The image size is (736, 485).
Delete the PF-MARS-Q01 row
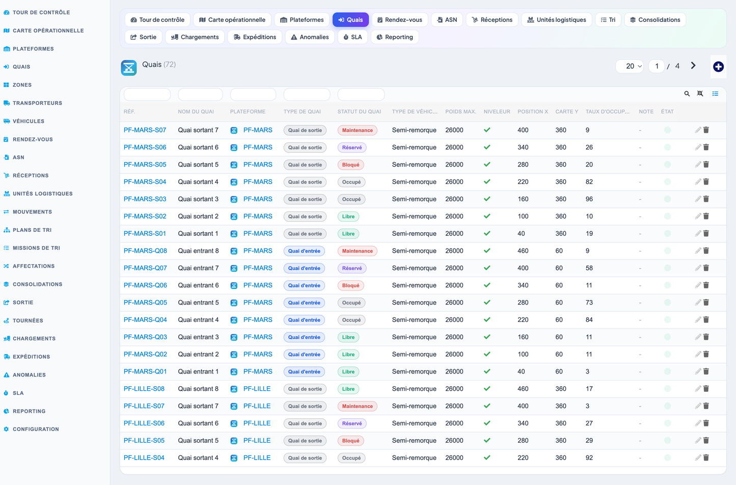[706, 371]
